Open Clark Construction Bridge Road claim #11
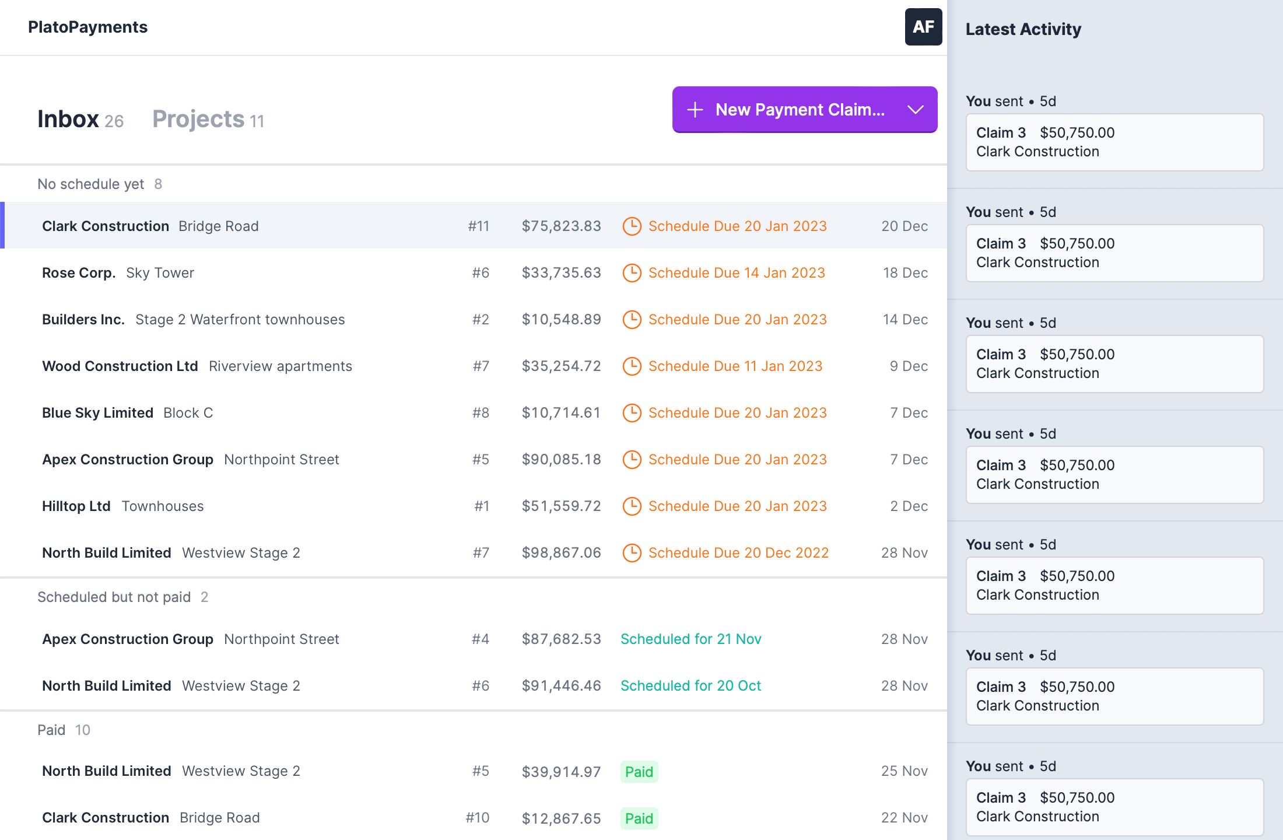This screenshot has width=1283, height=840. pos(474,226)
